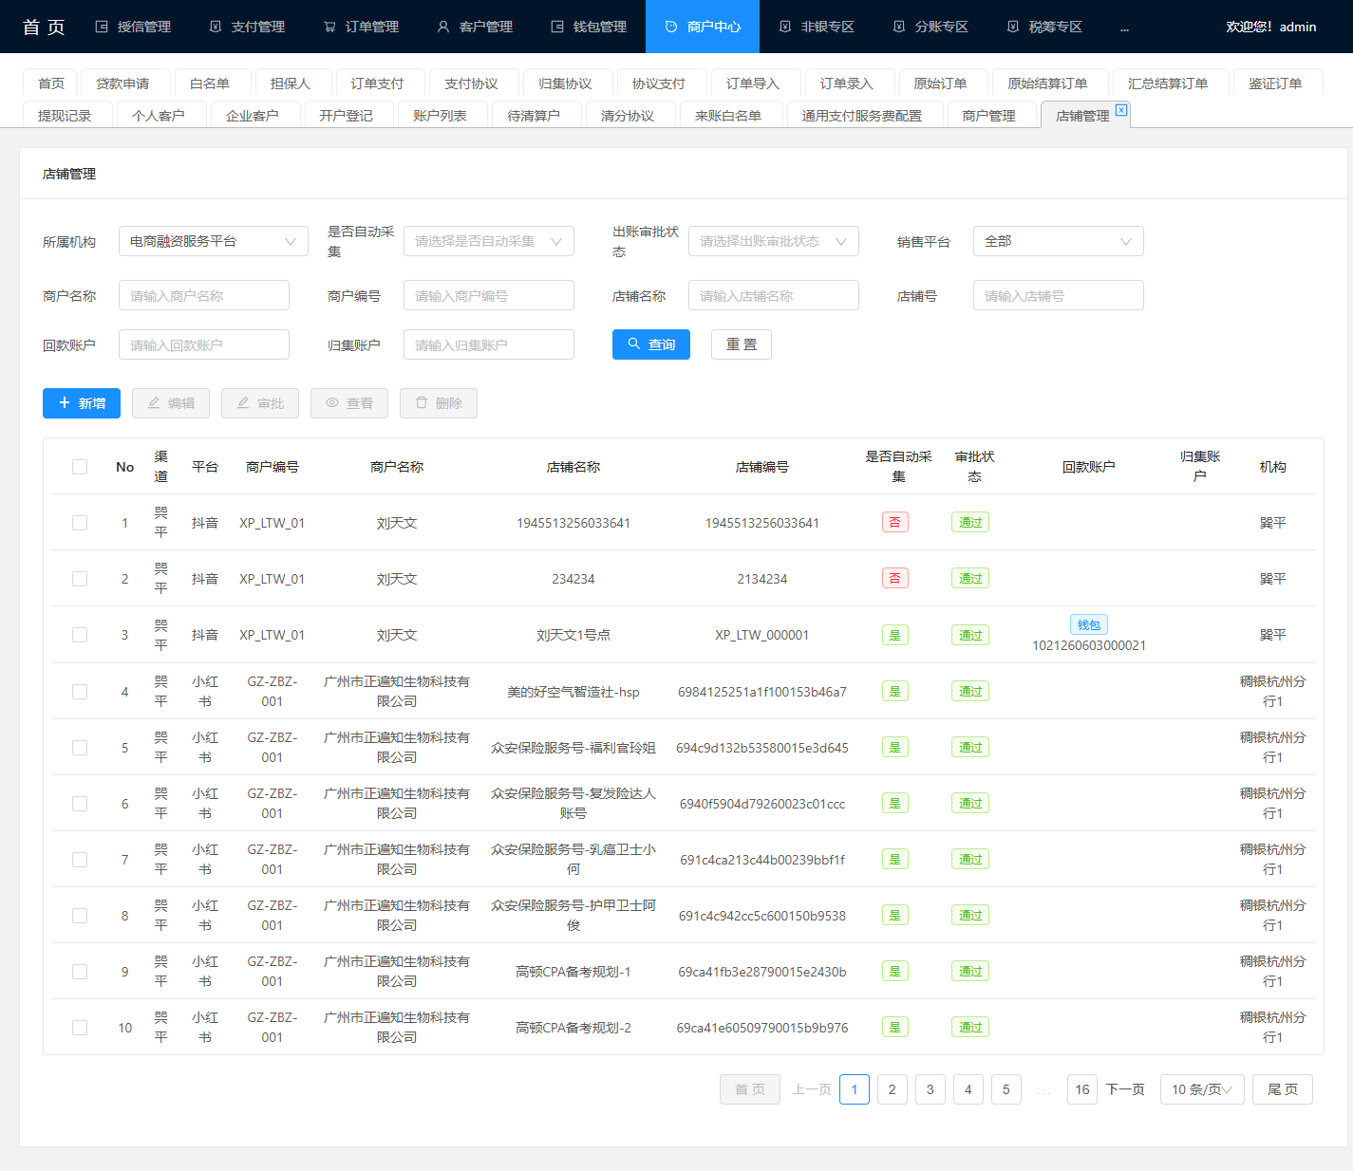Viewport: 1353px width, 1171px height.
Task: Click the eye icon on 查看 button
Action: point(332,402)
